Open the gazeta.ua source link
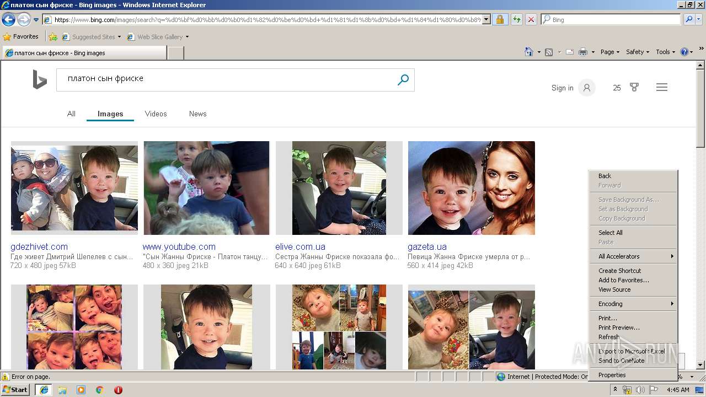The width and height of the screenshot is (706, 397). click(x=427, y=246)
